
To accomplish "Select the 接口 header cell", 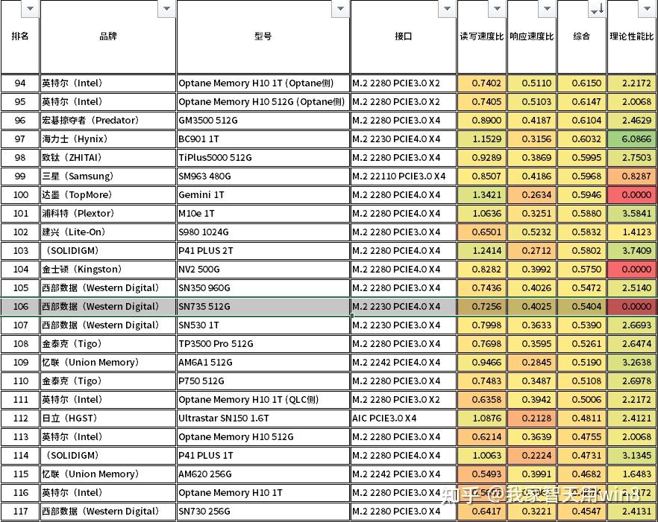I will 404,37.
